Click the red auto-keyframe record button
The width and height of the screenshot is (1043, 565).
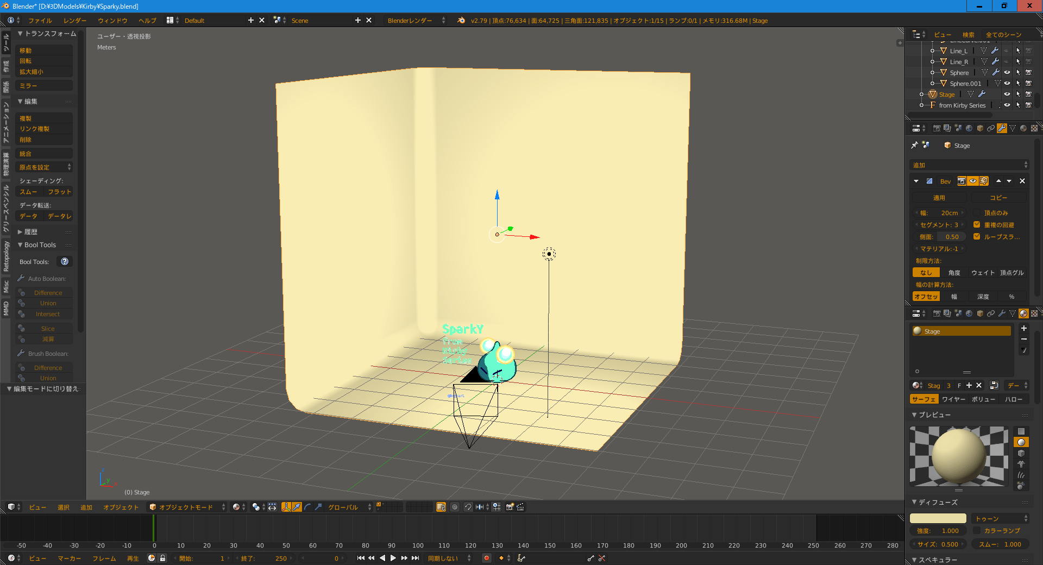[487, 558]
